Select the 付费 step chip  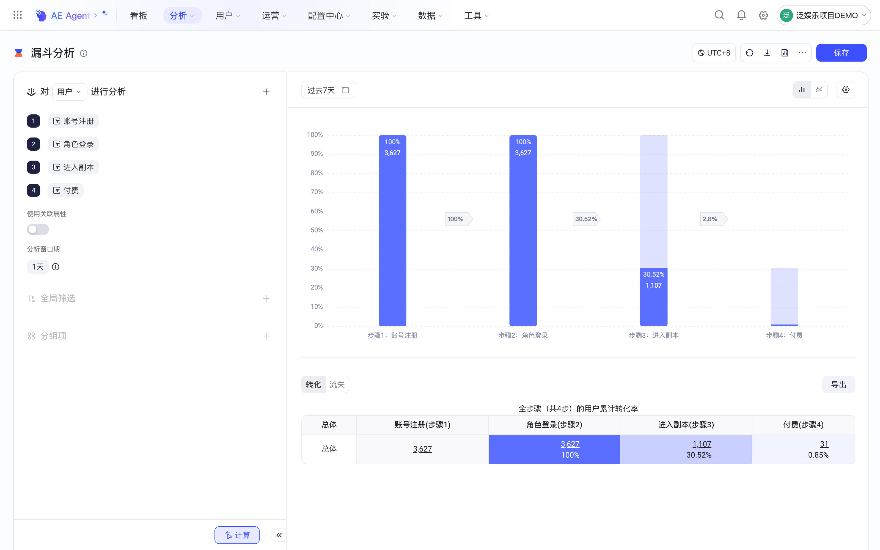66,190
